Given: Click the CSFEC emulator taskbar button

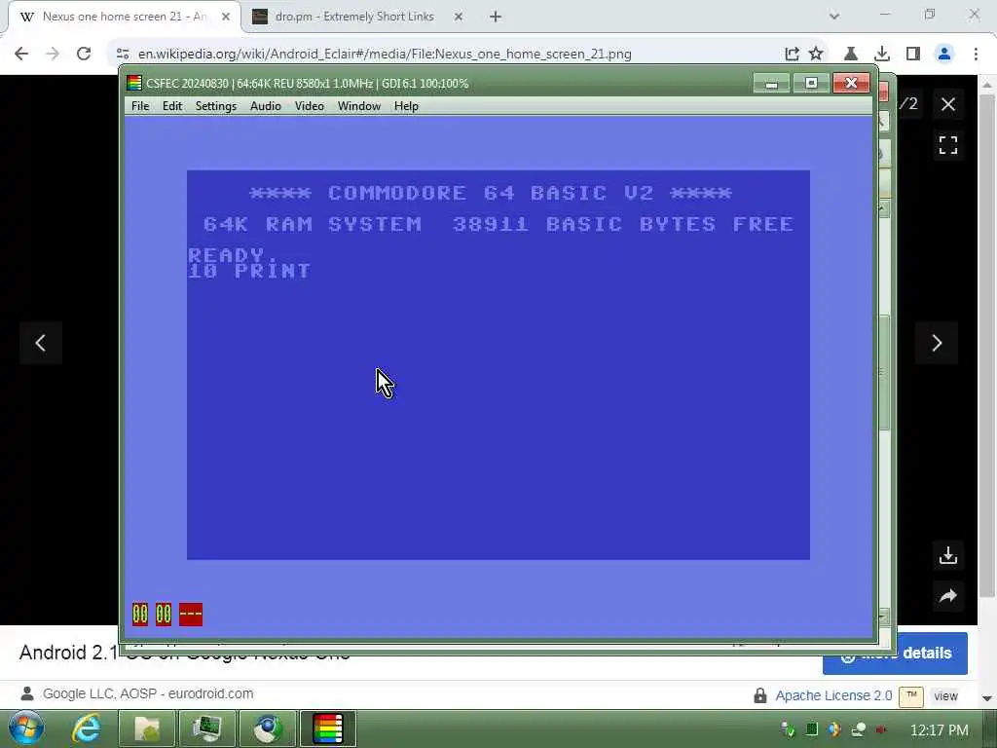Looking at the screenshot, I should [328, 729].
